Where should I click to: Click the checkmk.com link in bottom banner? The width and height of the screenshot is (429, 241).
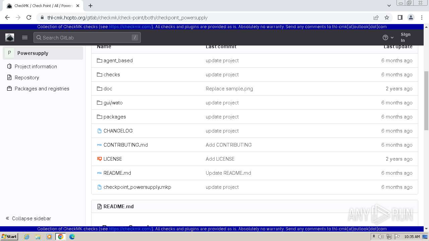point(130,229)
